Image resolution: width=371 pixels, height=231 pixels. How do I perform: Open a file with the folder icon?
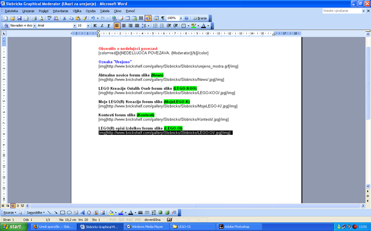(13, 18)
